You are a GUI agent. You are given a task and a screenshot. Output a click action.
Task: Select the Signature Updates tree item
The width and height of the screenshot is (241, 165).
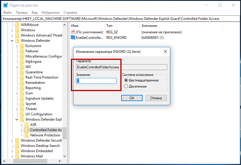click(40, 98)
